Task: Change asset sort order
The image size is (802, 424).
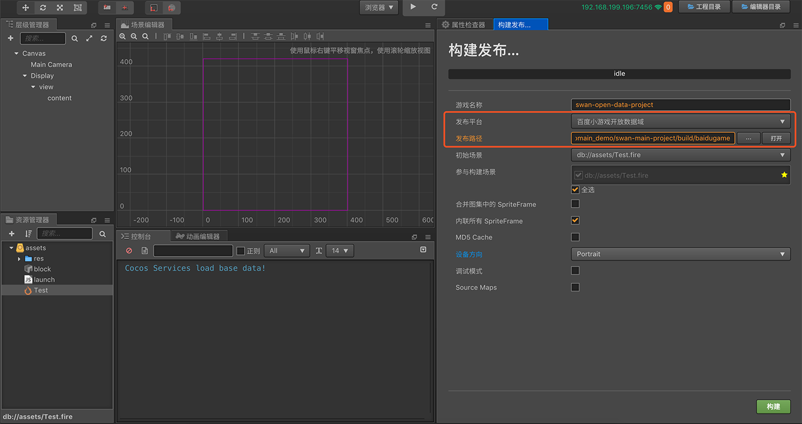Action: tap(28, 233)
